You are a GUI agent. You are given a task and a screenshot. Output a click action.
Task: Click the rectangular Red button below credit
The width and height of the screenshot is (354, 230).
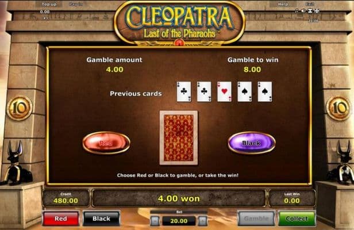pyautogui.click(x=61, y=218)
